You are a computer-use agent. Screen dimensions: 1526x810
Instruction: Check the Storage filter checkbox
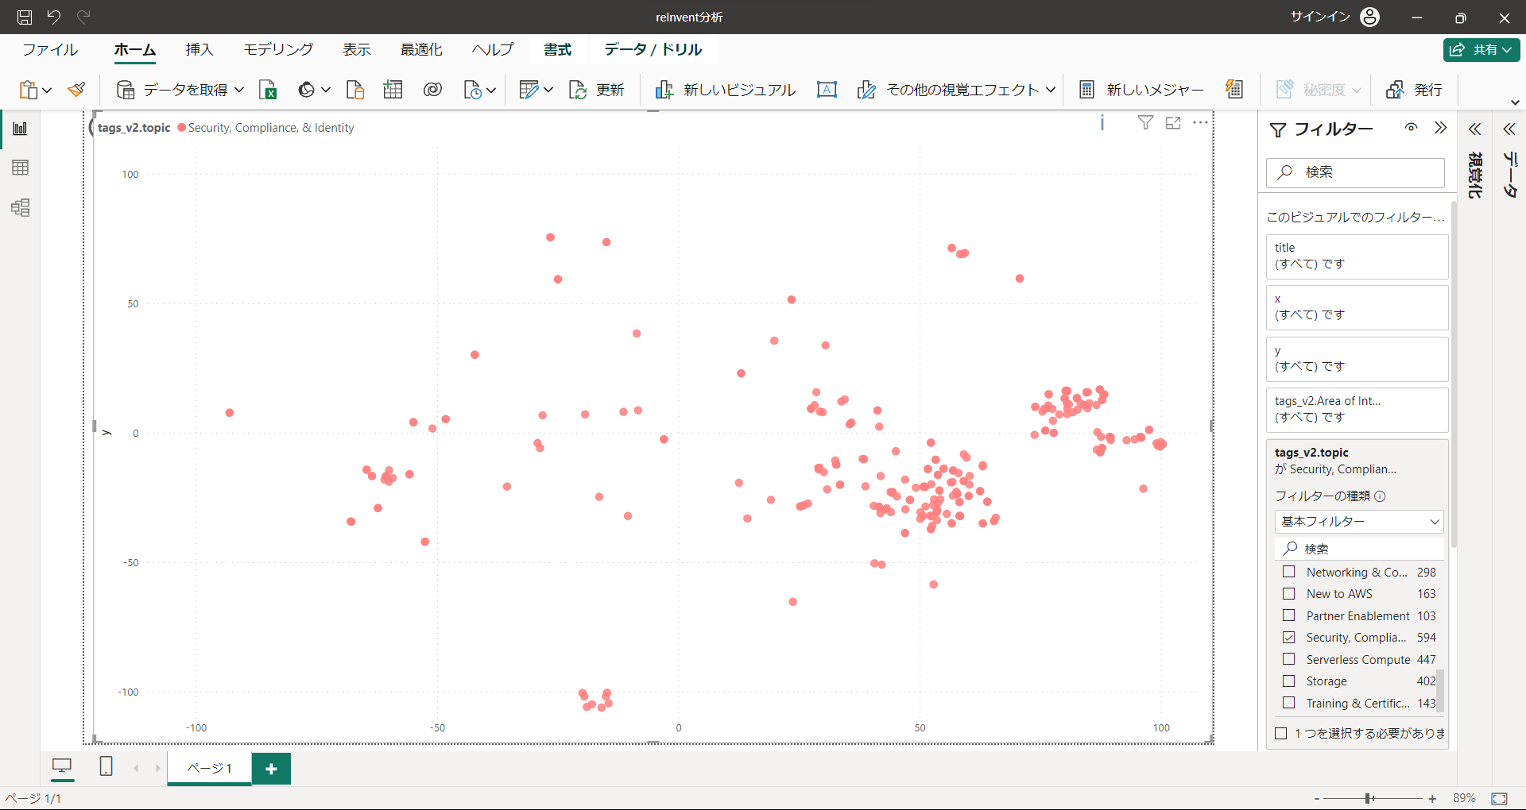point(1289,681)
